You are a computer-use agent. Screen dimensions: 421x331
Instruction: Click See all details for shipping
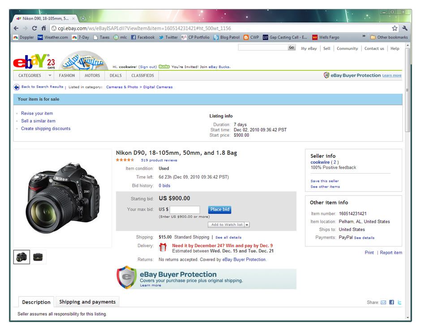(228, 237)
